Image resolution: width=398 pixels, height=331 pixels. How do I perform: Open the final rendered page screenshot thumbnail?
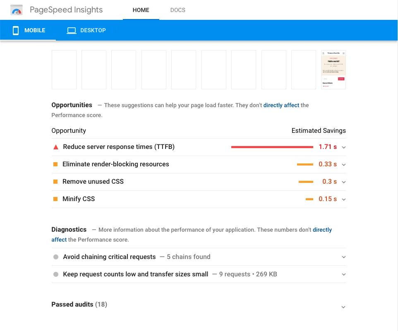coord(333,70)
